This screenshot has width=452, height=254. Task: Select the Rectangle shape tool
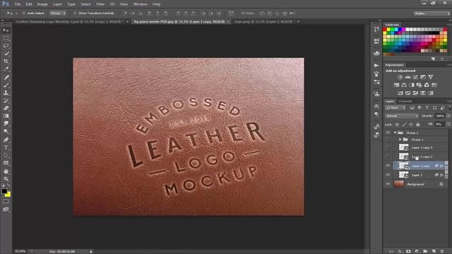[x=6, y=163]
